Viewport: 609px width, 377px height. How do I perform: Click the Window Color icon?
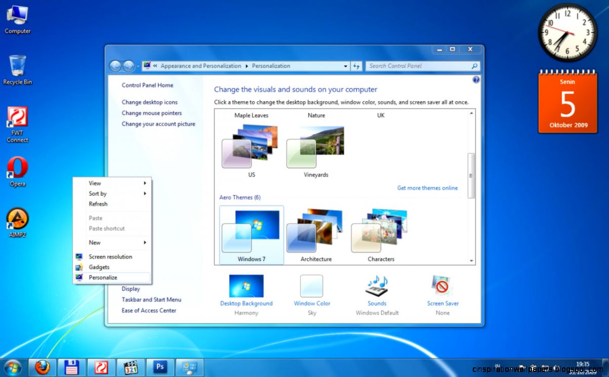pyautogui.click(x=311, y=286)
